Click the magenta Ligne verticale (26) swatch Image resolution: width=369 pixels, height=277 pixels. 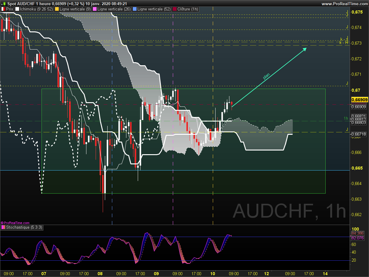[x=95, y=9]
